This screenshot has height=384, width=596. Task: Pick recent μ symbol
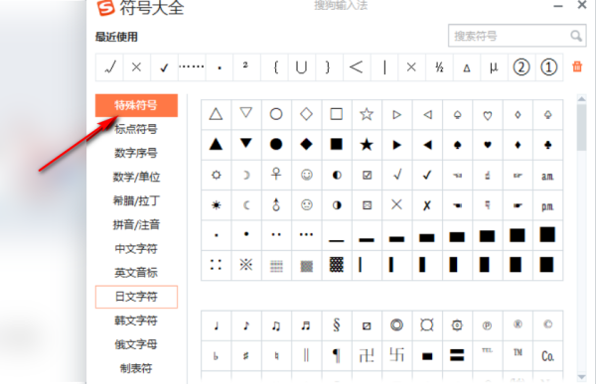(494, 67)
